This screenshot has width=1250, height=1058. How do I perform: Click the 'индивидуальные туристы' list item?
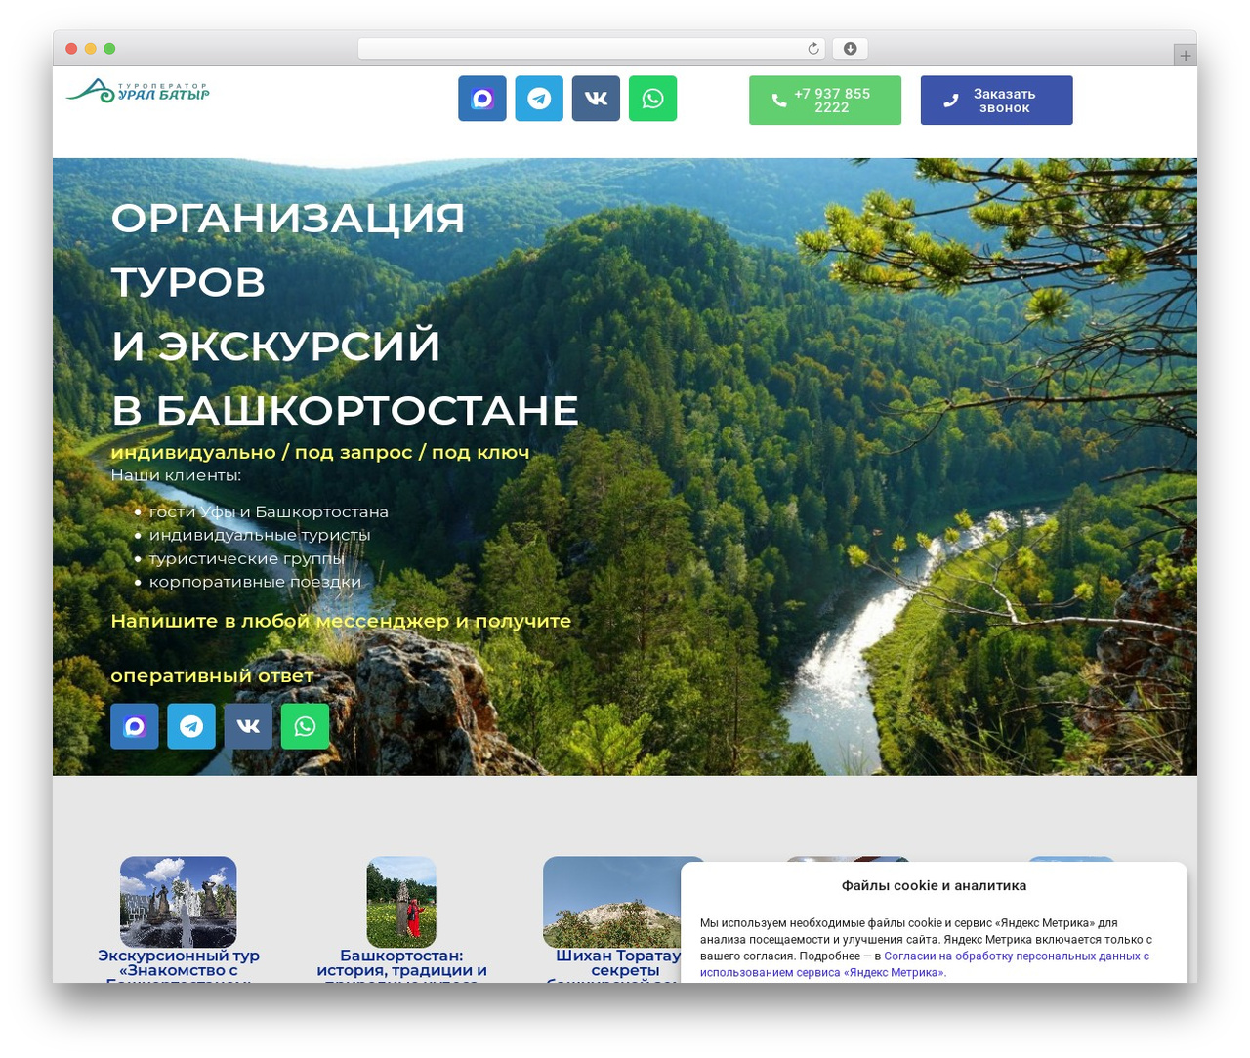point(260,535)
